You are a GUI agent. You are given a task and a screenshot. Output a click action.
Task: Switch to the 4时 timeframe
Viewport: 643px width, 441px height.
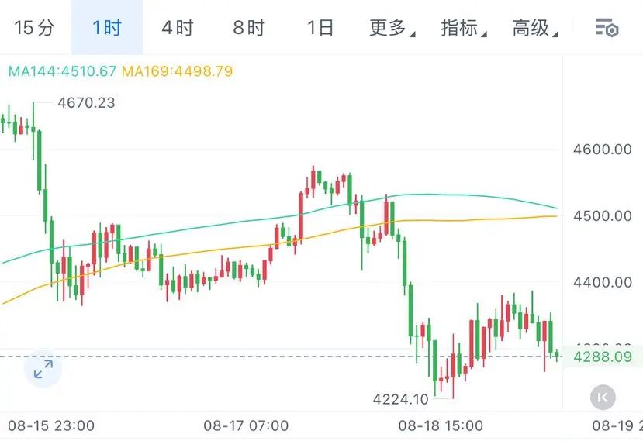click(177, 28)
